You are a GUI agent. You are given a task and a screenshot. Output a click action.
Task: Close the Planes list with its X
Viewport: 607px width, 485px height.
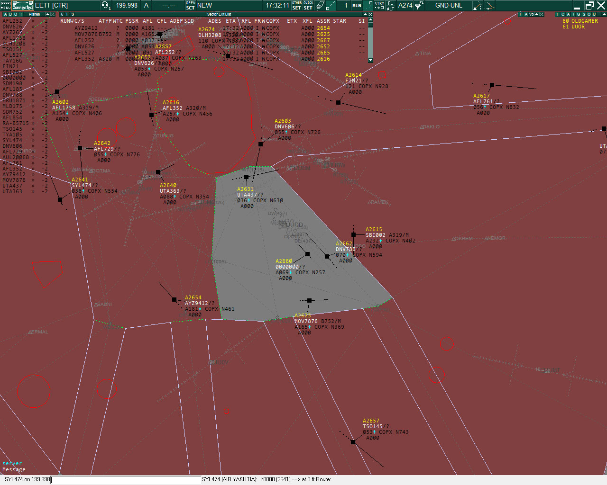coord(53,14)
